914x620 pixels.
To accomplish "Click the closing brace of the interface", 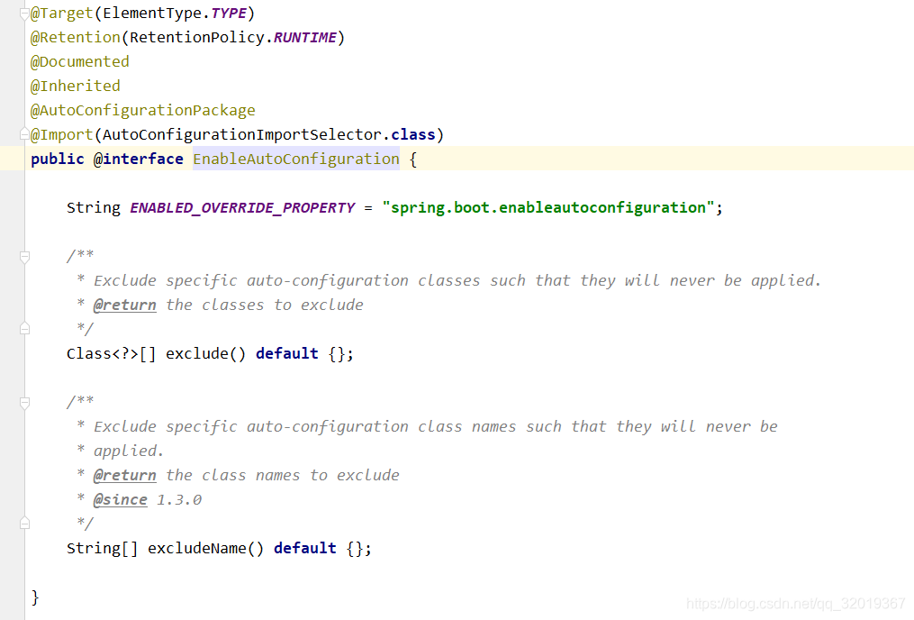I will (x=35, y=597).
